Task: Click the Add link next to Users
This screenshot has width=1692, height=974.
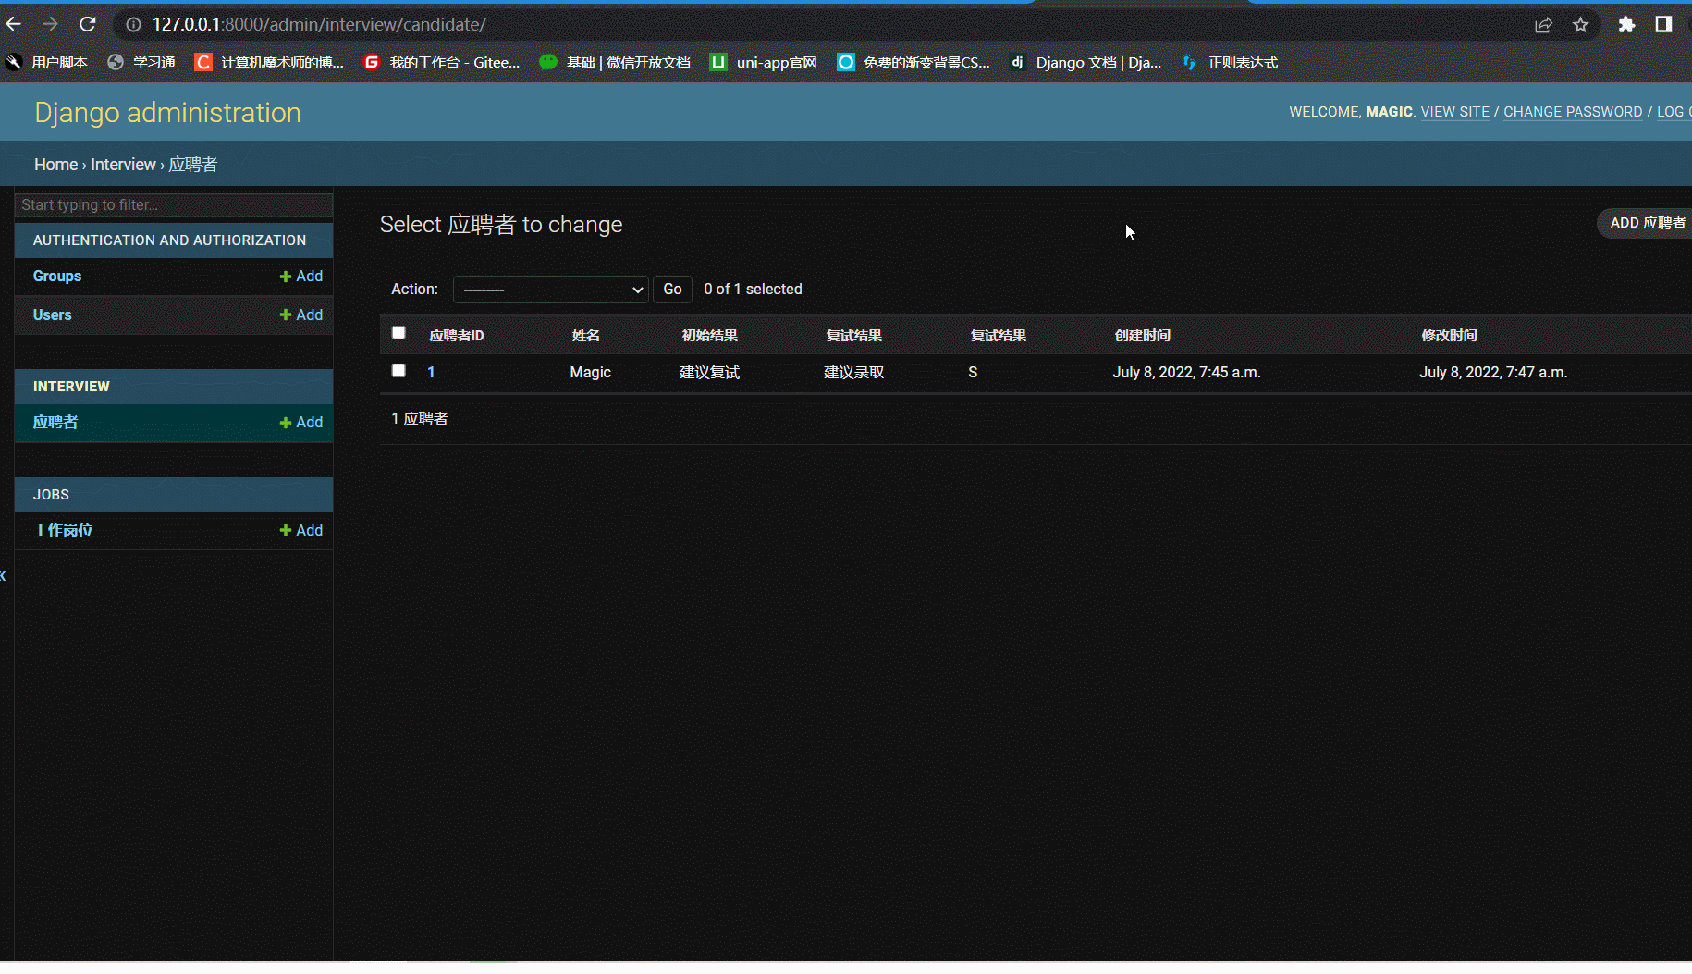Action: point(301,314)
